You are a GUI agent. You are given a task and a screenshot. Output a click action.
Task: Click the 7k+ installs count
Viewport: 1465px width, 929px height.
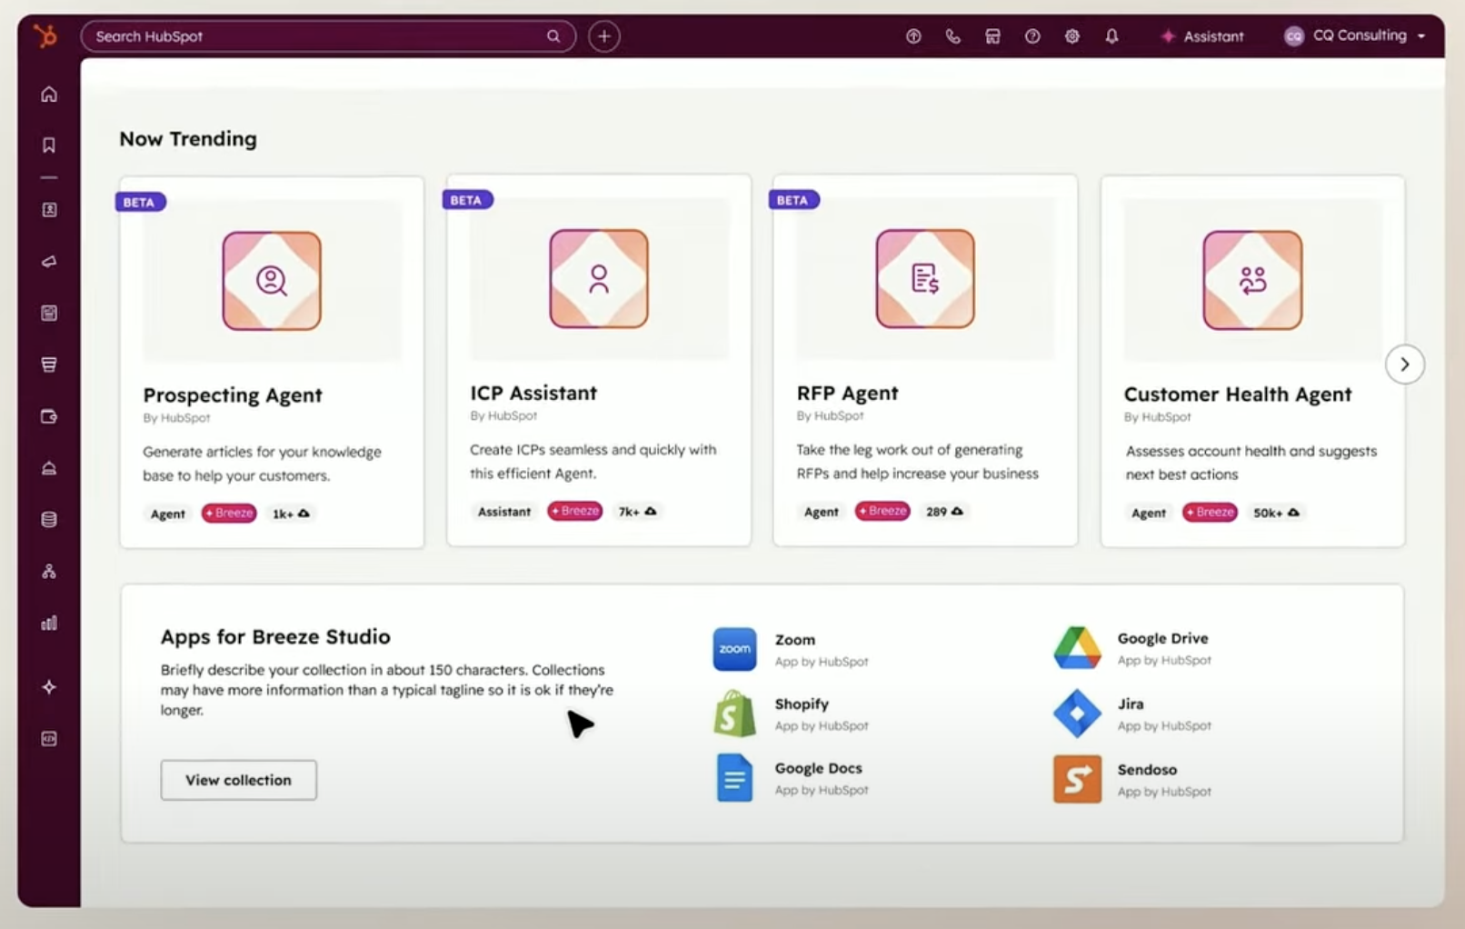pos(637,512)
